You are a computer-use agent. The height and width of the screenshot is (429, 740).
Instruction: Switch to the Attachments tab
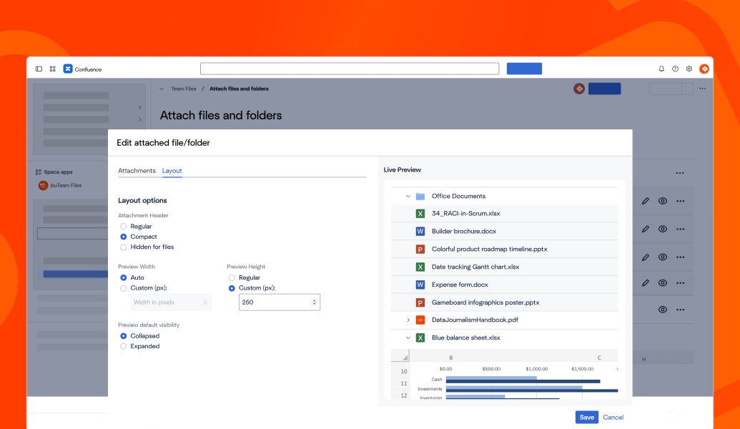[x=137, y=171]
